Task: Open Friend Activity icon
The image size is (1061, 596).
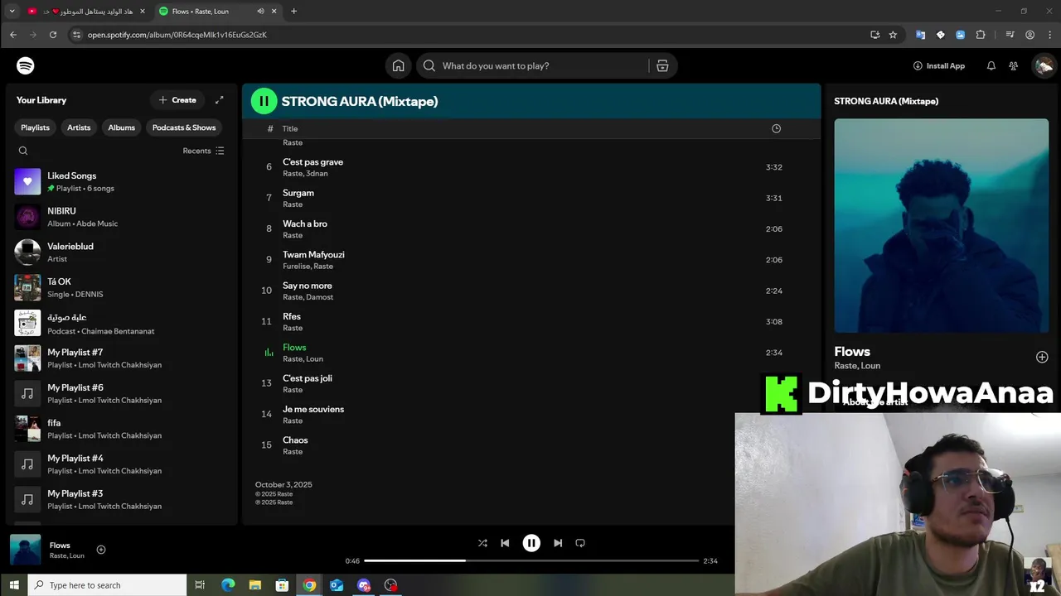Action: tap(1013, 65)
